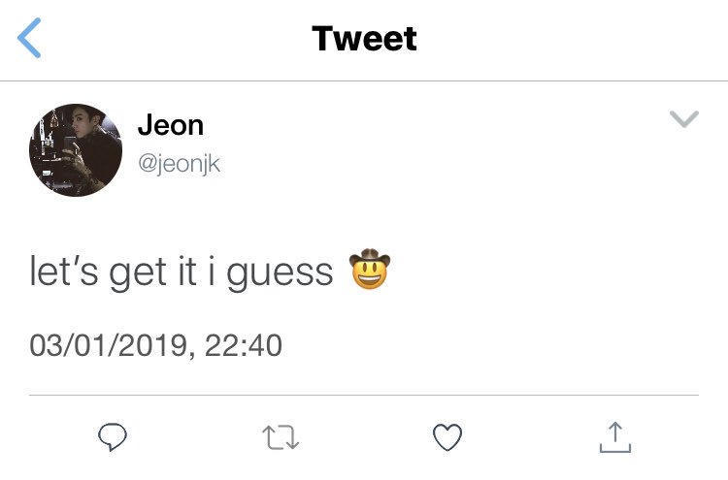Viewport: 728px width, 480px height.
Task: Open the comment bubble to respond
Action: 113,437
